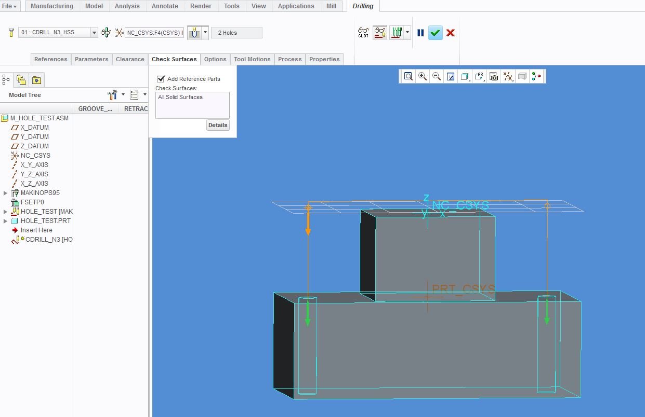Open the Tool Motions dashboard tab
The height and width of the screenshot is (417, 645).
pos(252,59)
